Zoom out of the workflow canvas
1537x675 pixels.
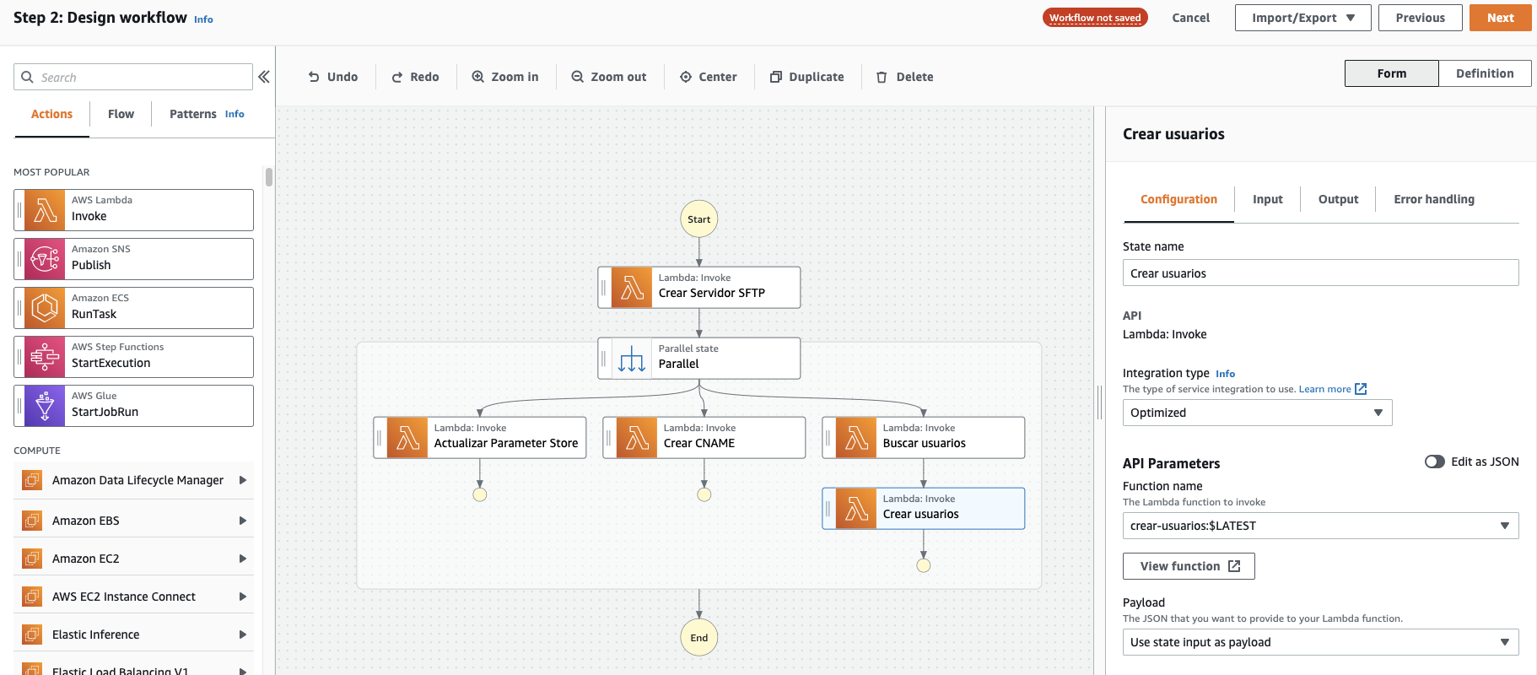(609, 77)
